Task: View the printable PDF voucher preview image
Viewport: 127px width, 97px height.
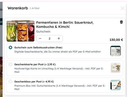Action: [x=116, y=51]
